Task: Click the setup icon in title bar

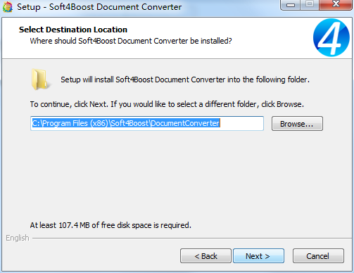Action: tap(8, 6)
